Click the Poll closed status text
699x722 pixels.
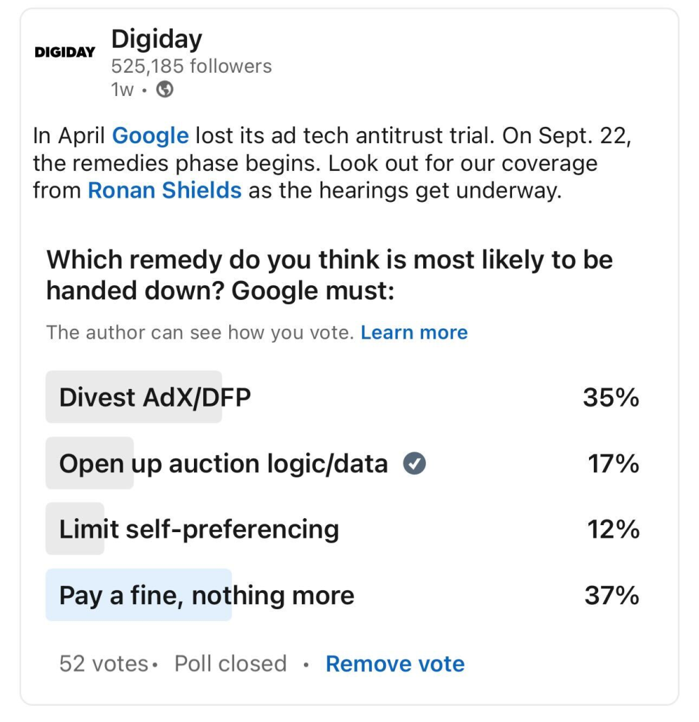[x=231, y=663]
